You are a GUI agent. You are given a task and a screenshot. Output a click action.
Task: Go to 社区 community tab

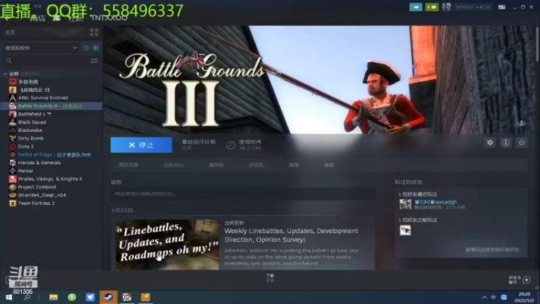tap(76, 18)
